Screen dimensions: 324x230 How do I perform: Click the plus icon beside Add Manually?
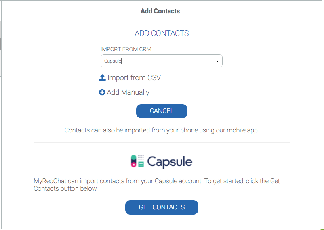coord(102,92)
